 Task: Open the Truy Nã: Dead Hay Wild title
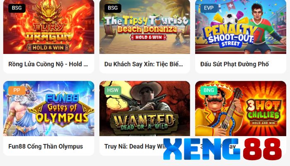135,146
